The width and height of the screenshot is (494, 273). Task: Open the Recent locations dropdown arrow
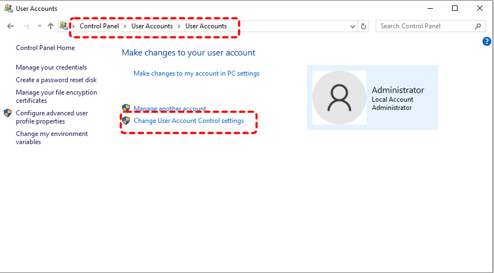(39, 26)
